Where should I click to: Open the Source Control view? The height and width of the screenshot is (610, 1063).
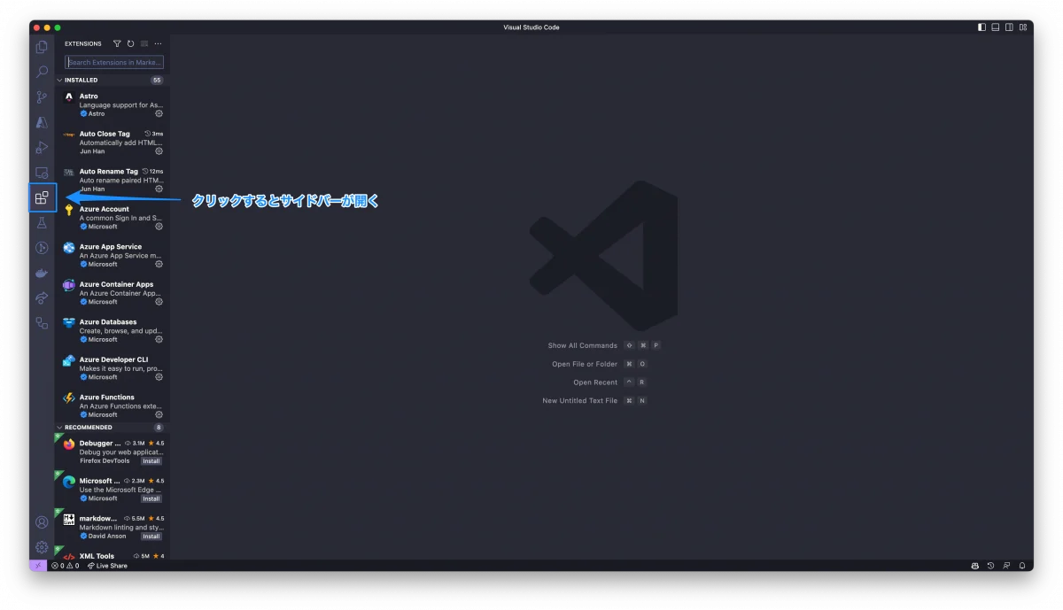(42, 97)
